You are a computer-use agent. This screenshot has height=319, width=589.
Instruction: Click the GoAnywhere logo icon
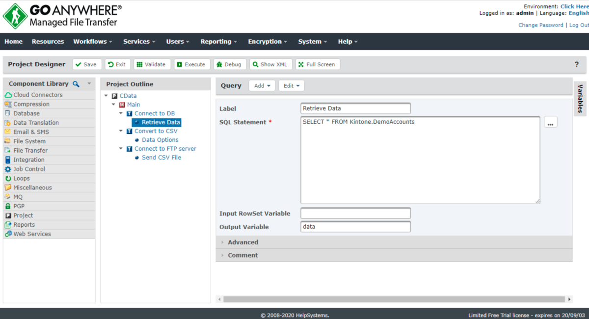(15, 16)
